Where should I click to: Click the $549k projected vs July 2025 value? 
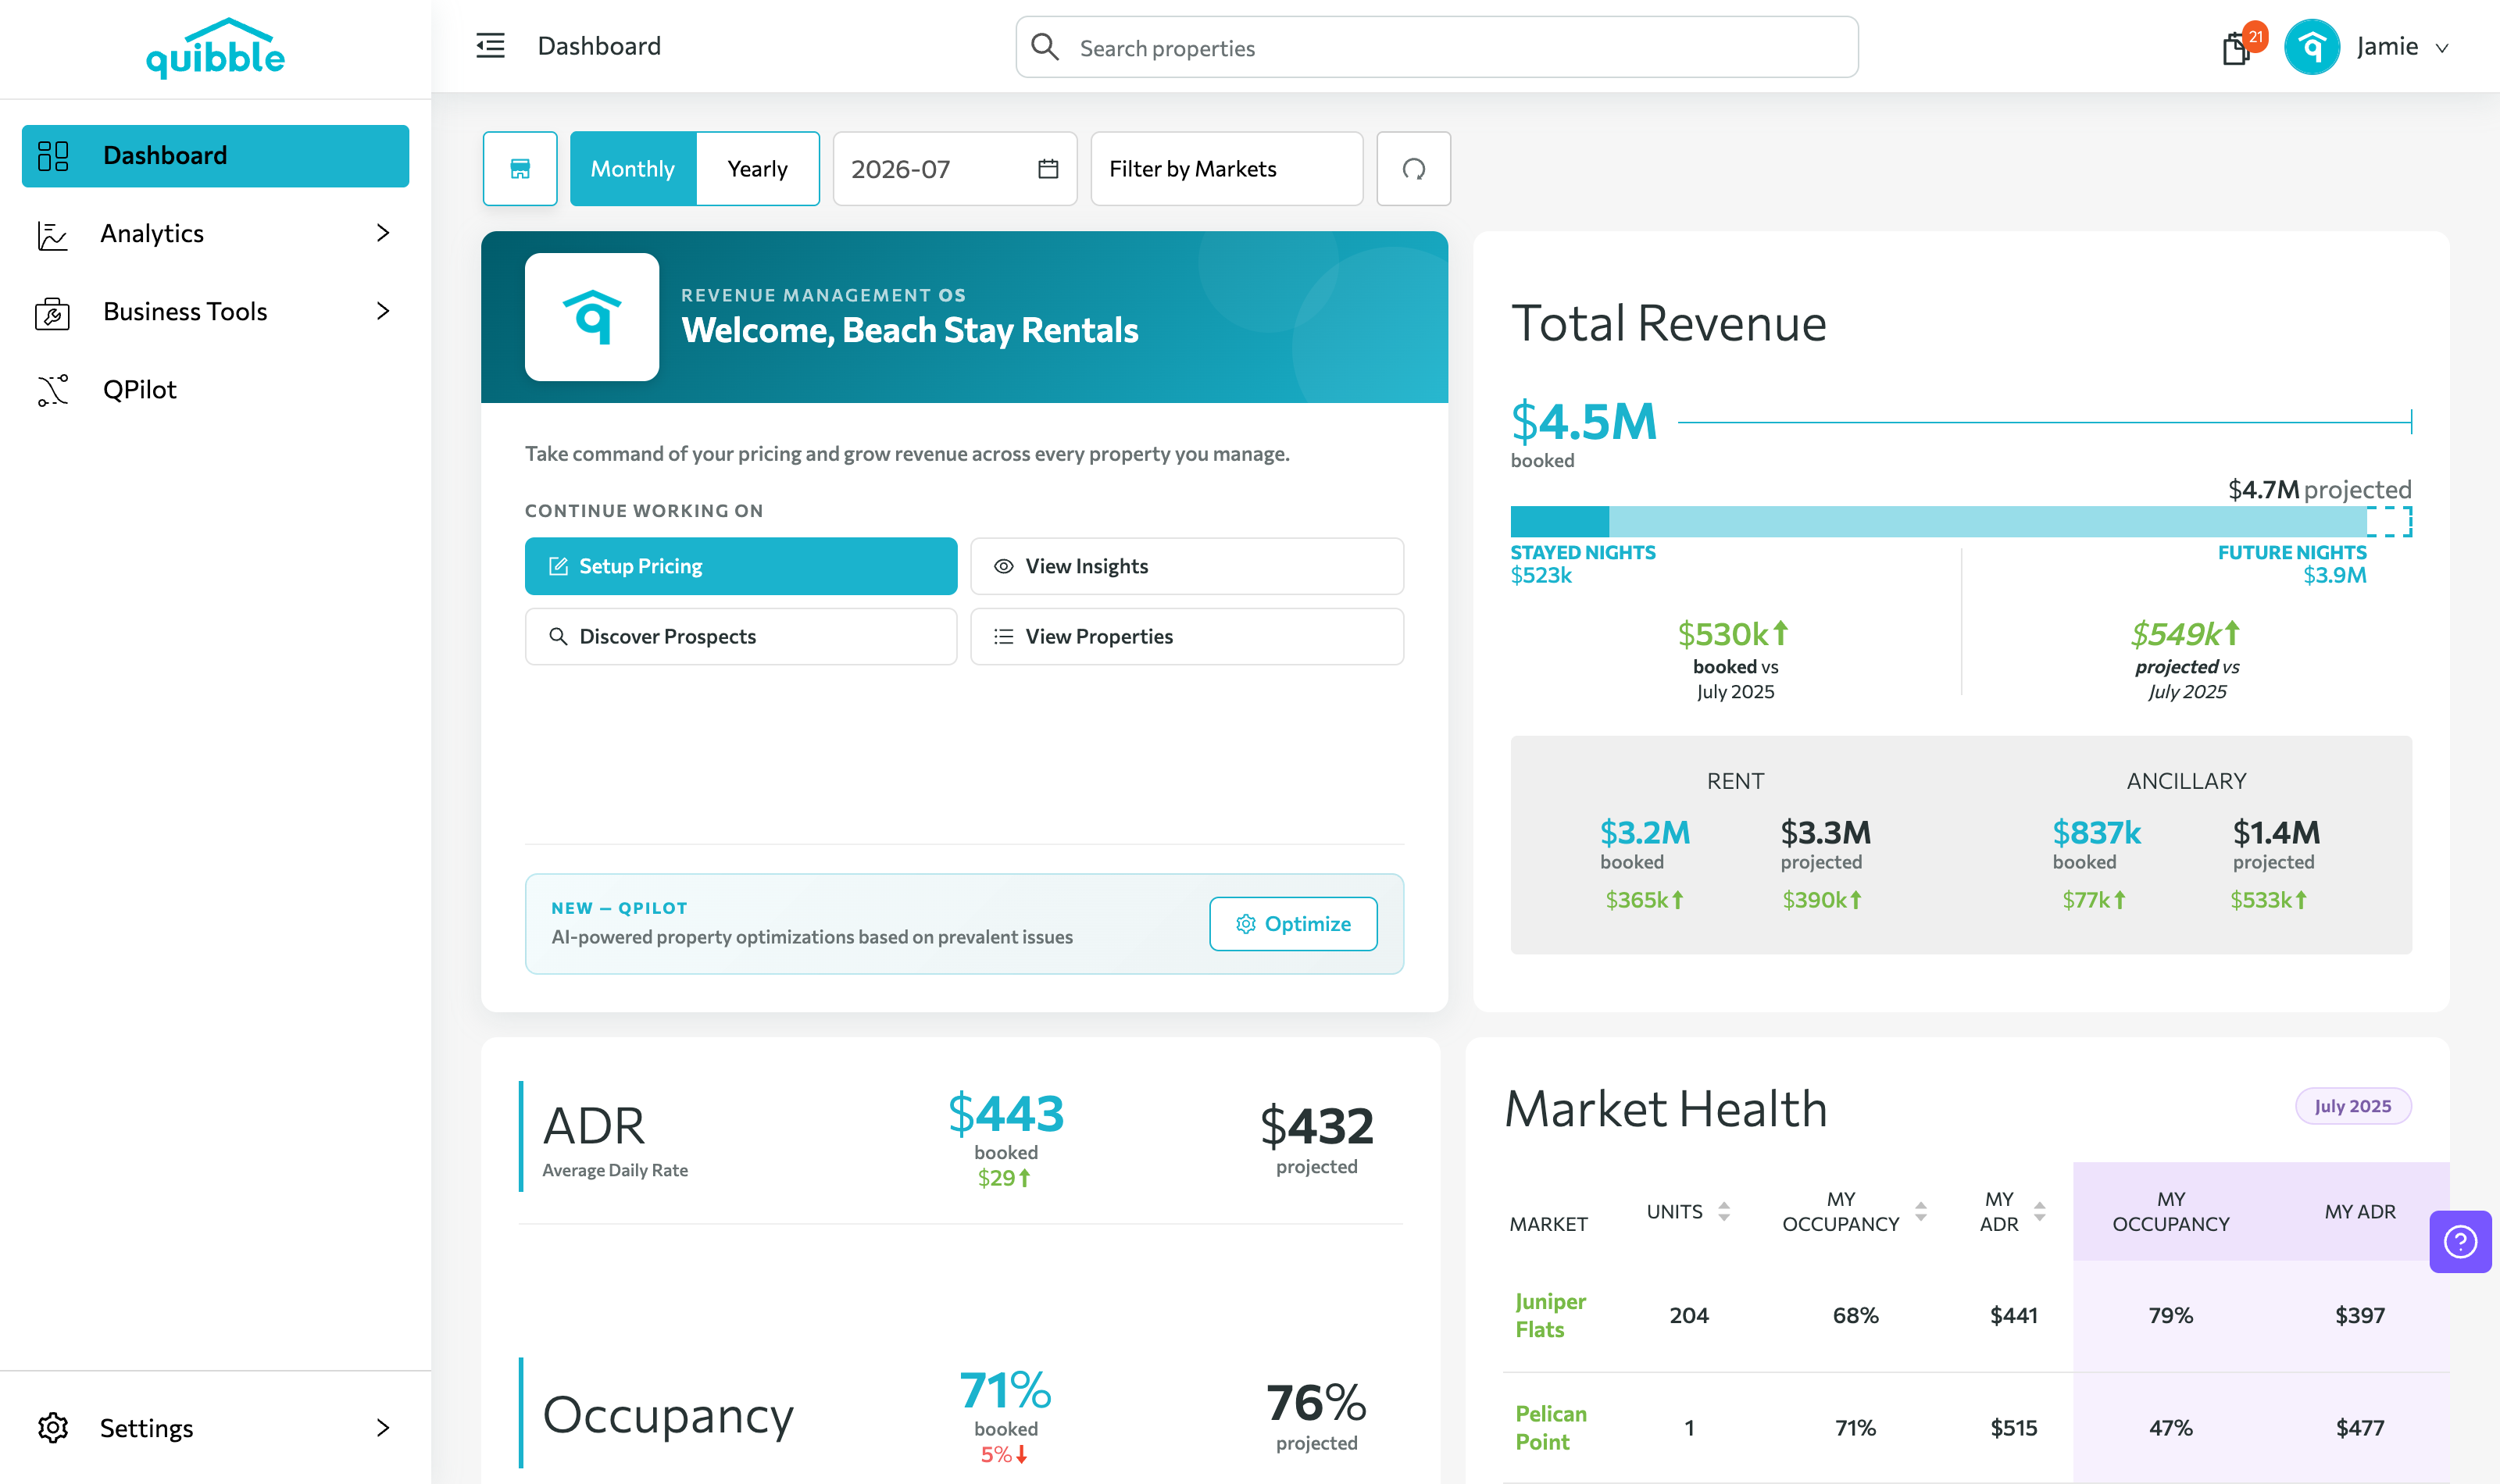point(2186,633)
